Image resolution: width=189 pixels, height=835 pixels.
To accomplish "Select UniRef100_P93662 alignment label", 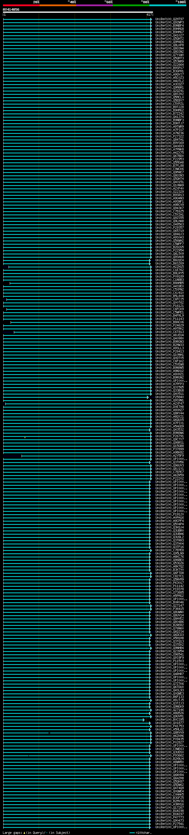I will 169,755.
